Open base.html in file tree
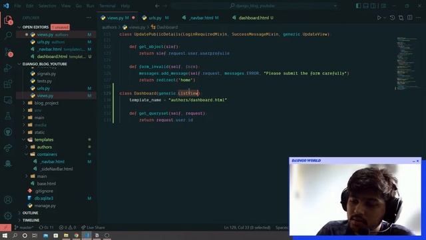Screen dimensions: 426x240 tap(46, 184)
